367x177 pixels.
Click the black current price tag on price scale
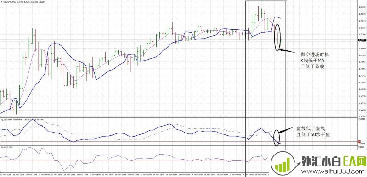pyautogui.click(x=362, y=40)
